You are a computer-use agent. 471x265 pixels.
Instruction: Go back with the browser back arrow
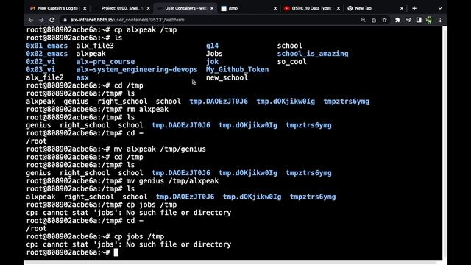31,20
